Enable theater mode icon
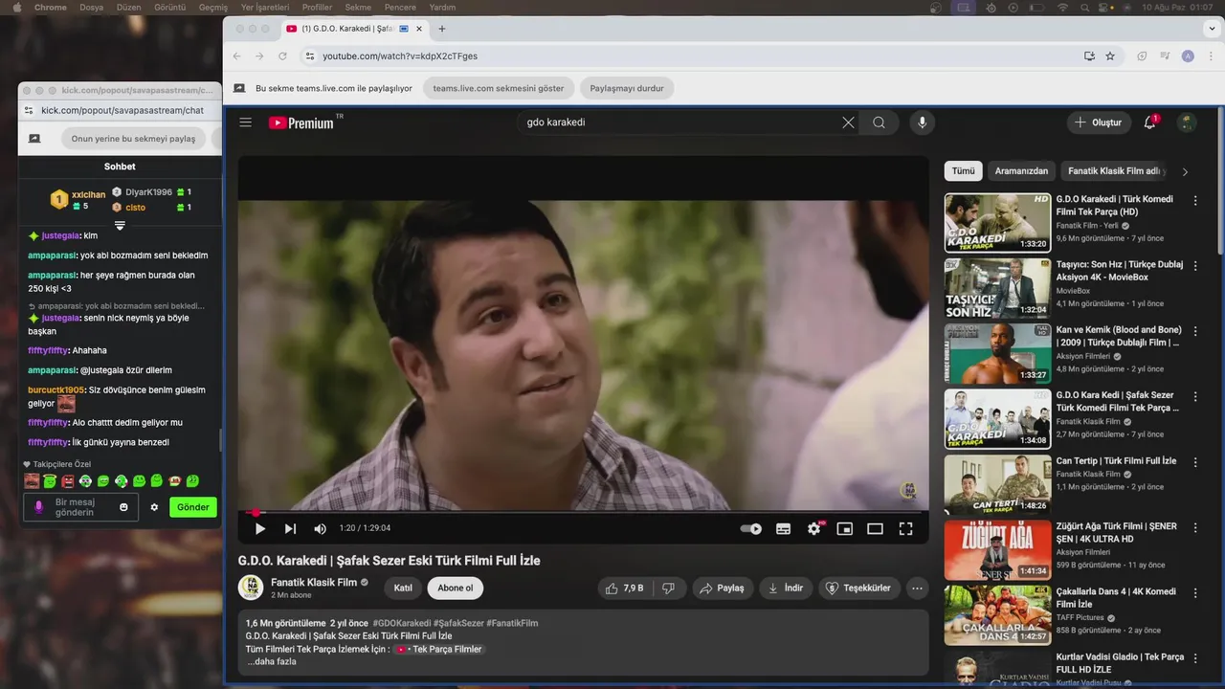Viewport: 1225px width, 689px height. (875, 528)
